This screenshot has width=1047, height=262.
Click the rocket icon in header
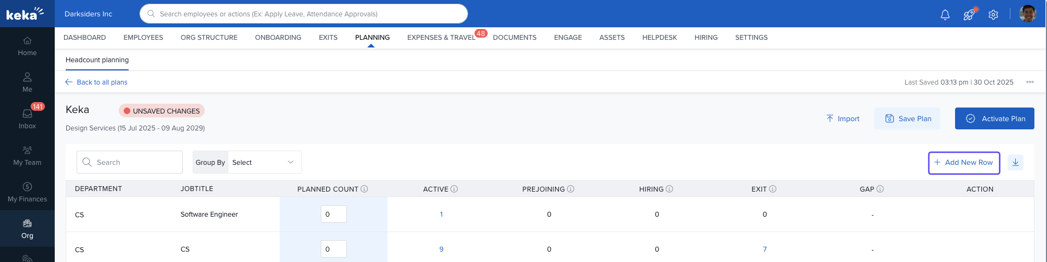click(x=969, y=15)
